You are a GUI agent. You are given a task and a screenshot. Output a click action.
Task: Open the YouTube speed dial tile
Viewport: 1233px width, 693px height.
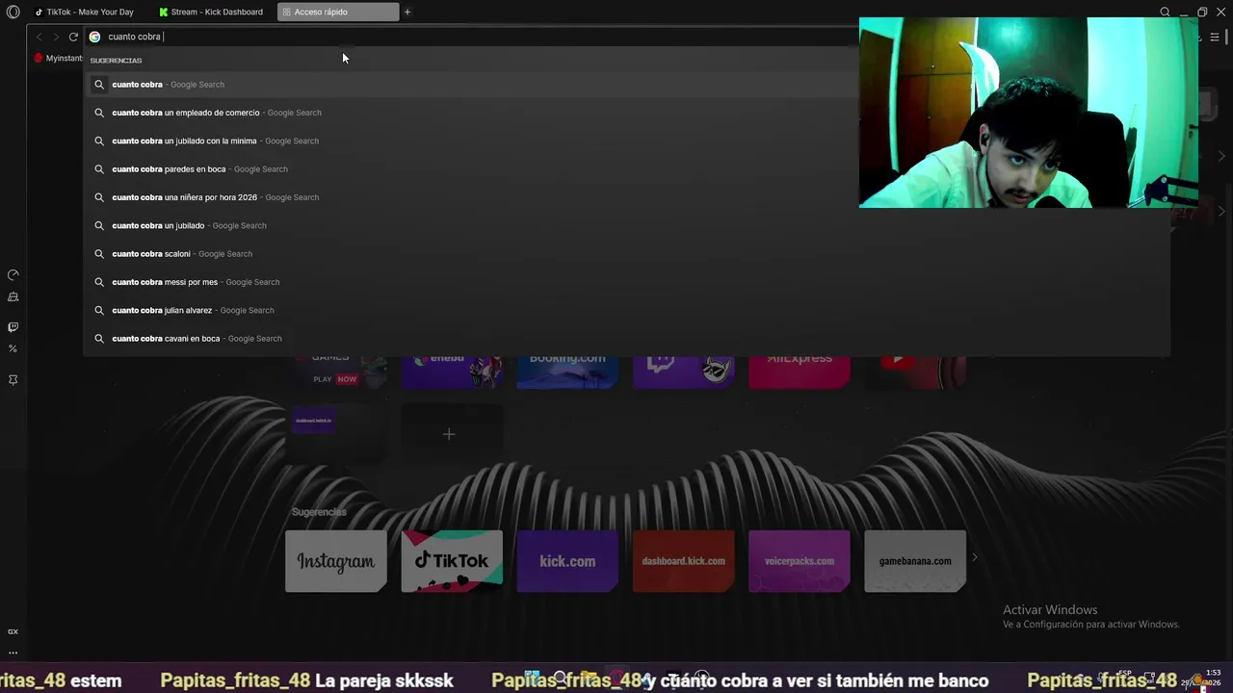[915, 372]
